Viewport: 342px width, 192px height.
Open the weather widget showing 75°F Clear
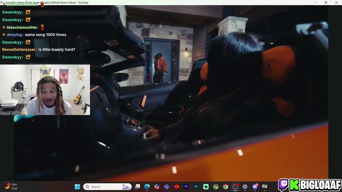[x=11, y=186]
